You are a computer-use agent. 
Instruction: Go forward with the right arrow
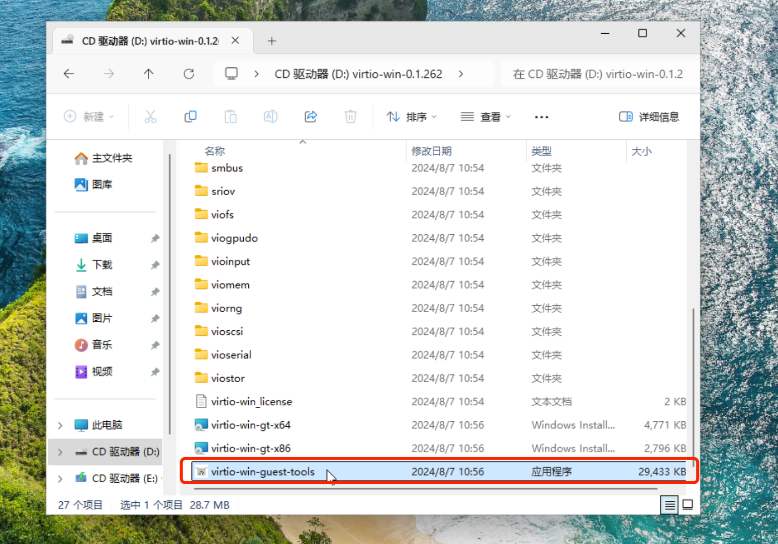109,74
